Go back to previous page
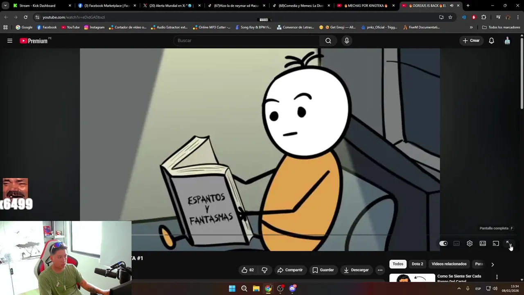The width and height of the screenshot is (524, 295). coord(6,17)
